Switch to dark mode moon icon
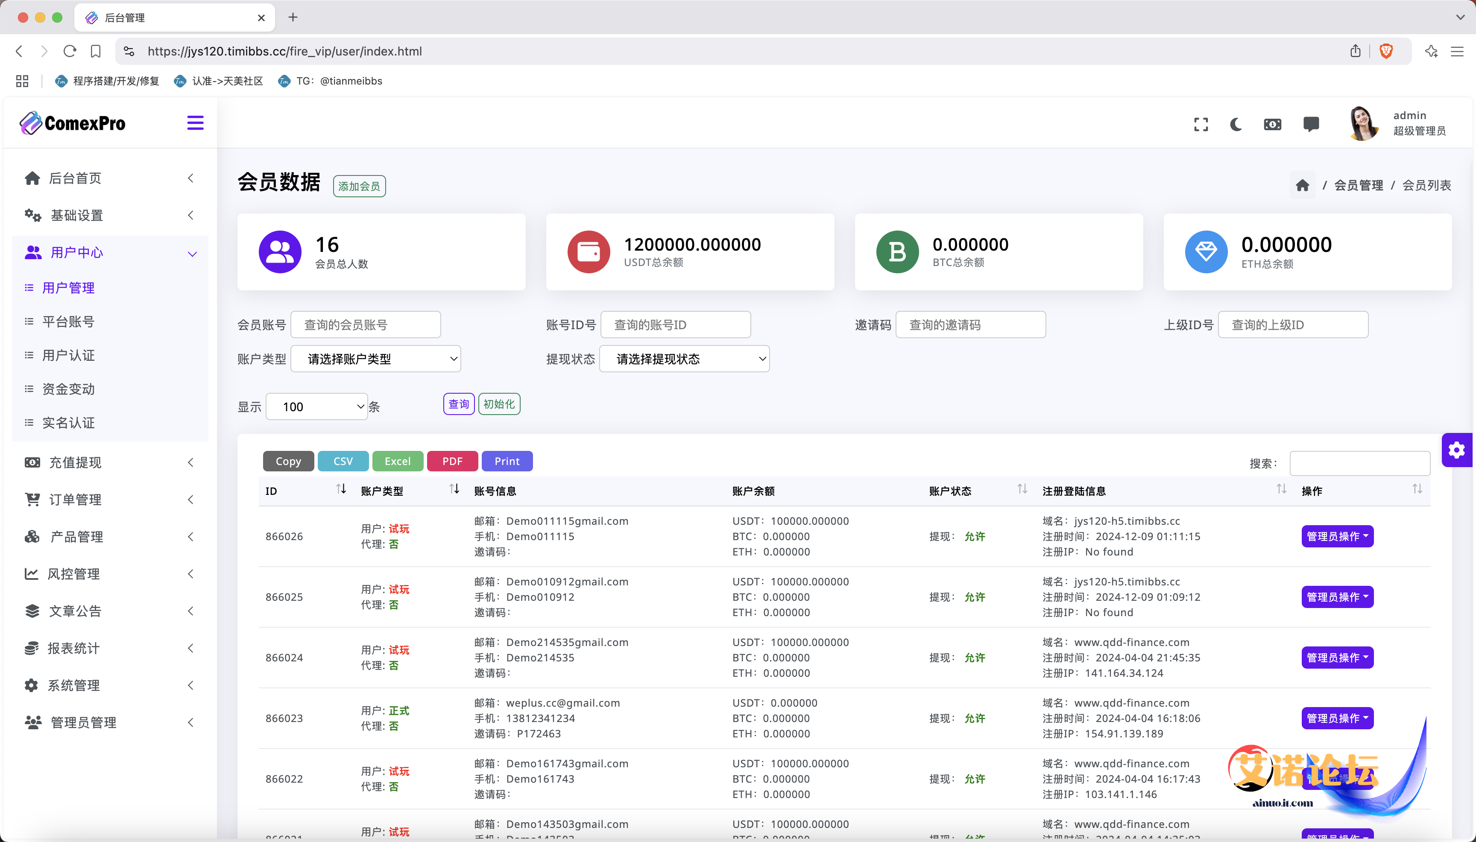The width and height of the screenshot is (1476, 842). point(1236,124)
